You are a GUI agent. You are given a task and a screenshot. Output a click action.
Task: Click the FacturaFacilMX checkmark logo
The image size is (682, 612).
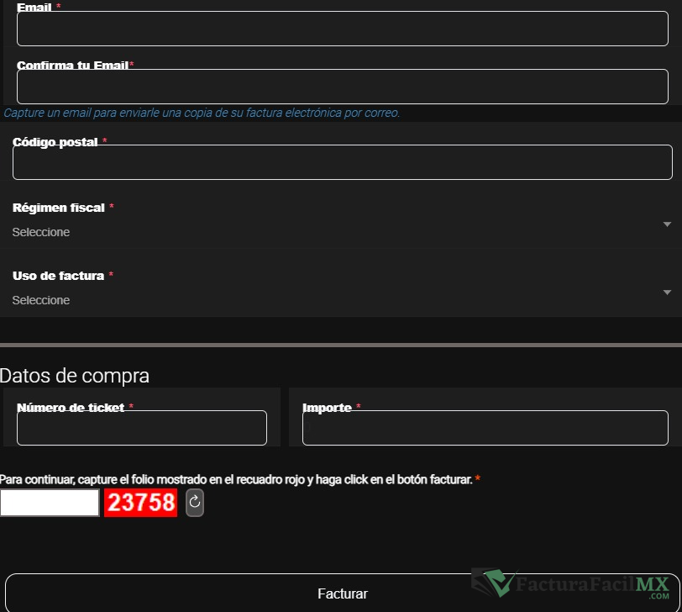498,583
